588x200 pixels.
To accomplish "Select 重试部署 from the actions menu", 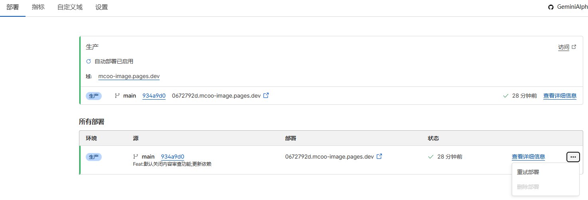I will coord(528,172).
